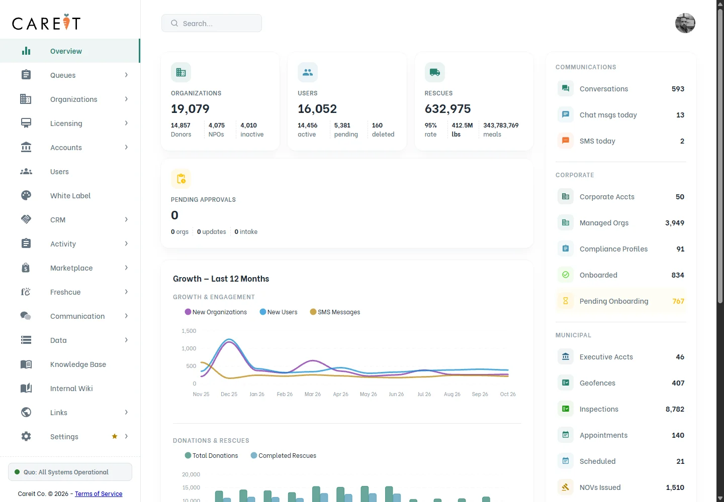Expand the Queues submenu chevron
This screenshot has height=502, width=724.
pyautogui.click(x=126, y=75)
